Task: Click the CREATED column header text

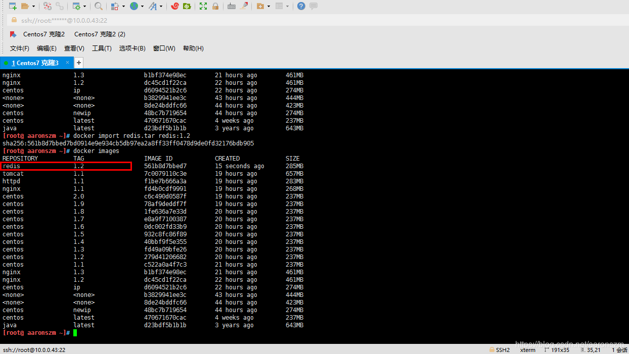Action: click(x=228, y=159)
